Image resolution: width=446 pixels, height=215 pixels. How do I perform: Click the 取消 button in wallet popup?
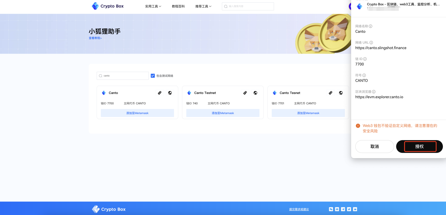[375, 146]
